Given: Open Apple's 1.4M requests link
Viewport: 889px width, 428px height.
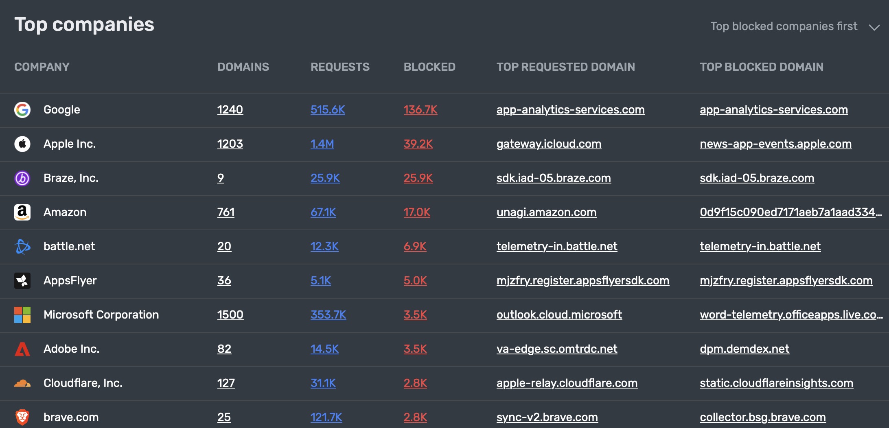Looking at the screenshot, I should point(322,144).
